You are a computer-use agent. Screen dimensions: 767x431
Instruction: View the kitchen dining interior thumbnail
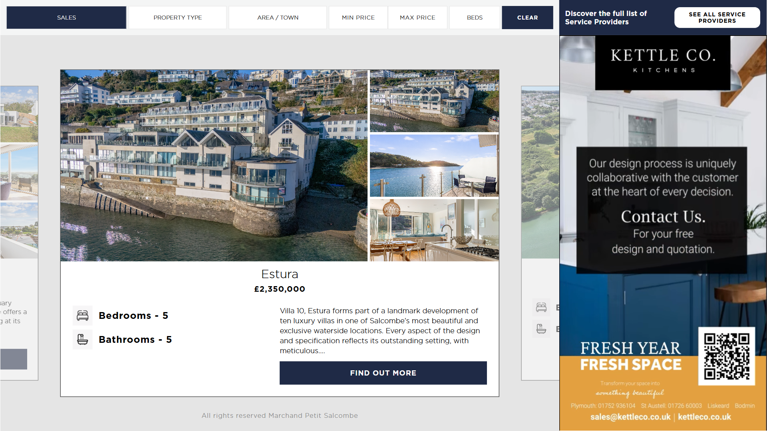click(x=434, y=230)
